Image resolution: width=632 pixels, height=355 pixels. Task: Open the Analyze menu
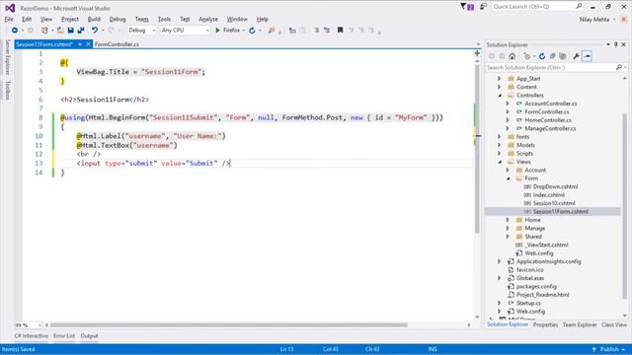208,19
